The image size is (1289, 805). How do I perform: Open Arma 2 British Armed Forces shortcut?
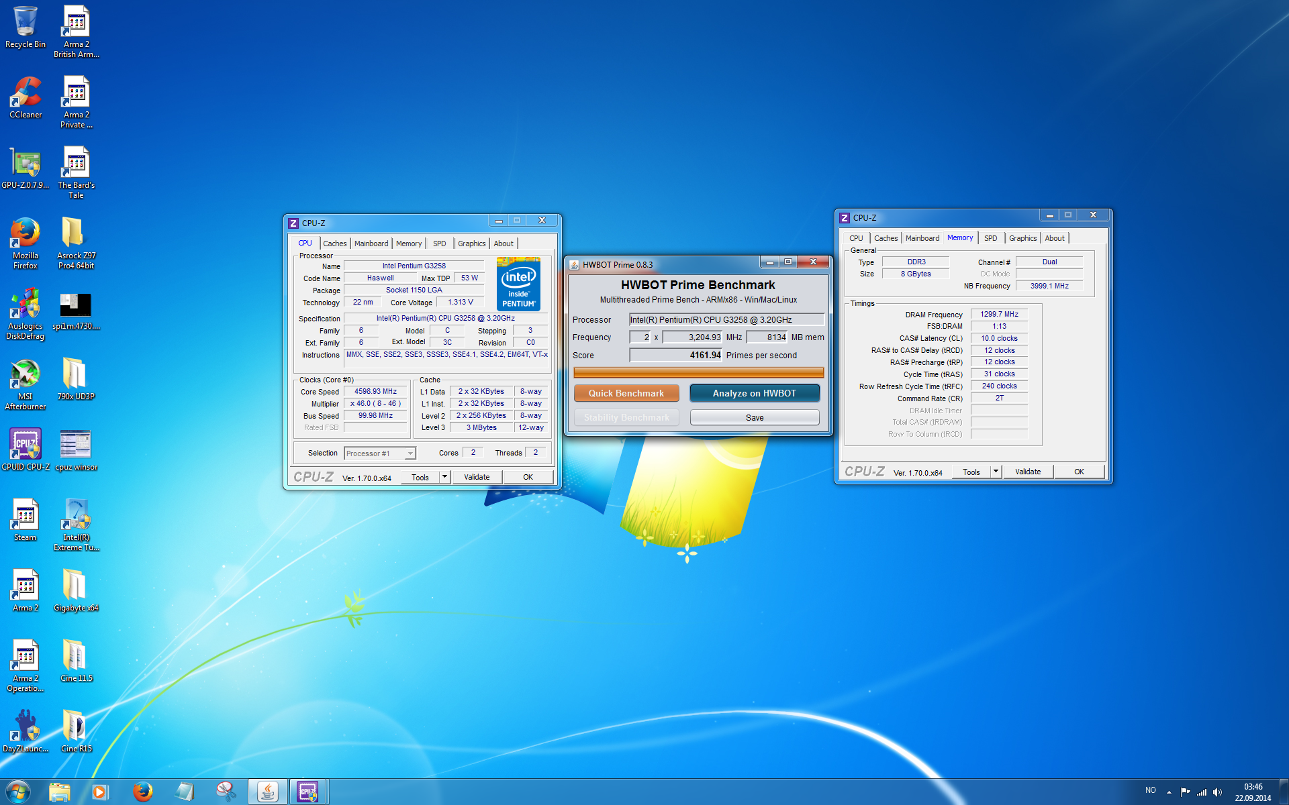pos(77,32)
